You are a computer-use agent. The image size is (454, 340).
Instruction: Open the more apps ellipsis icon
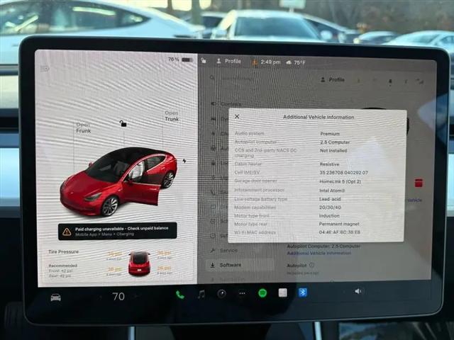(x=242, y=293)
